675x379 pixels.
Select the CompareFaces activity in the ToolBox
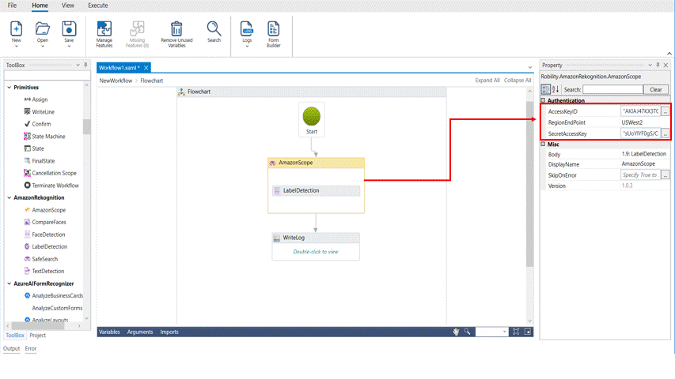click(x=48, y=222)
